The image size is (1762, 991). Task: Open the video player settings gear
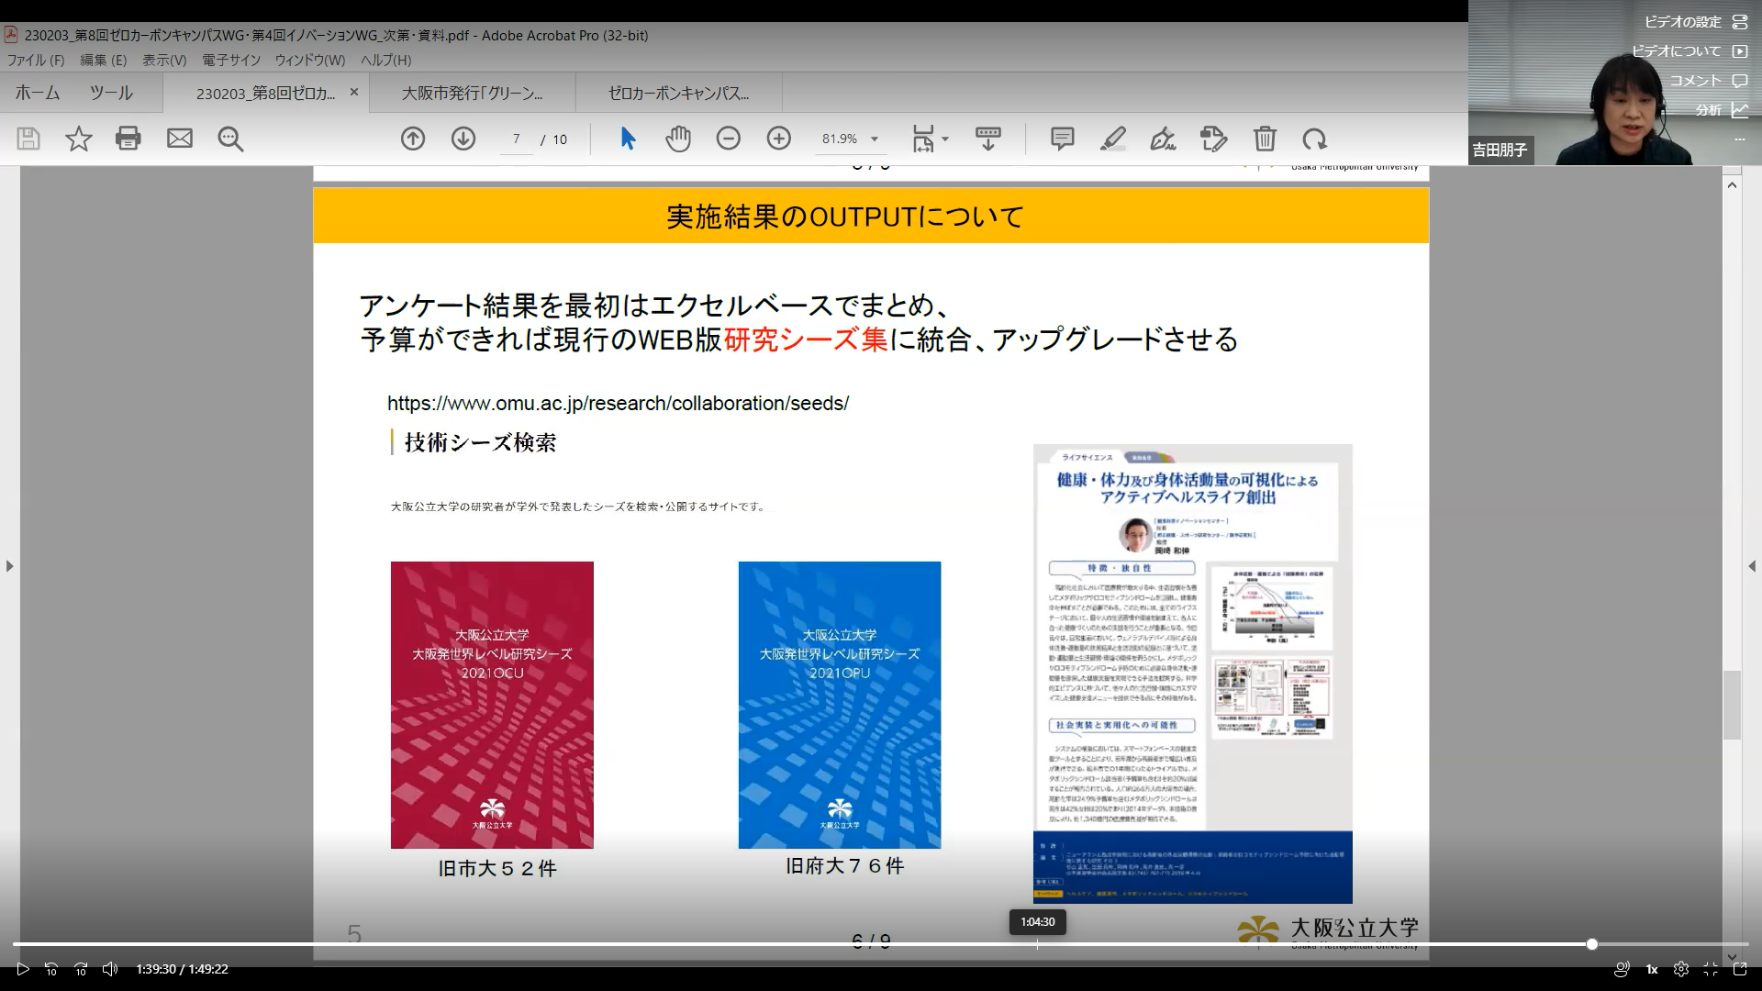(1681, 969)
